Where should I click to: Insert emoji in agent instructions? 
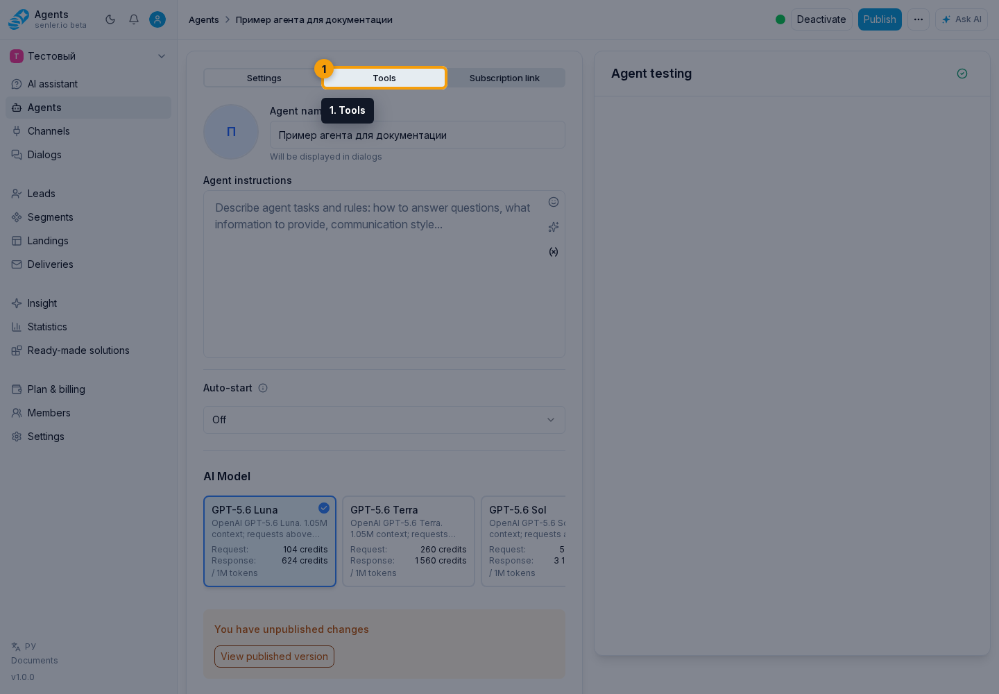554,202
